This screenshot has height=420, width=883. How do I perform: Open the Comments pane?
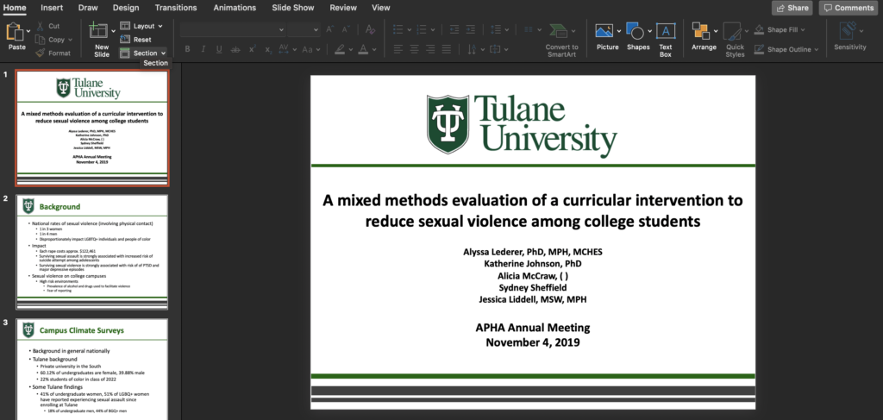click(x=849, y=8)
